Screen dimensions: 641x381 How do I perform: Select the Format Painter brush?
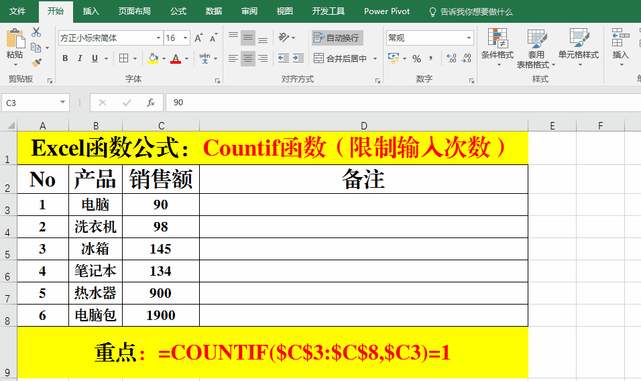(x=36, y=62)
